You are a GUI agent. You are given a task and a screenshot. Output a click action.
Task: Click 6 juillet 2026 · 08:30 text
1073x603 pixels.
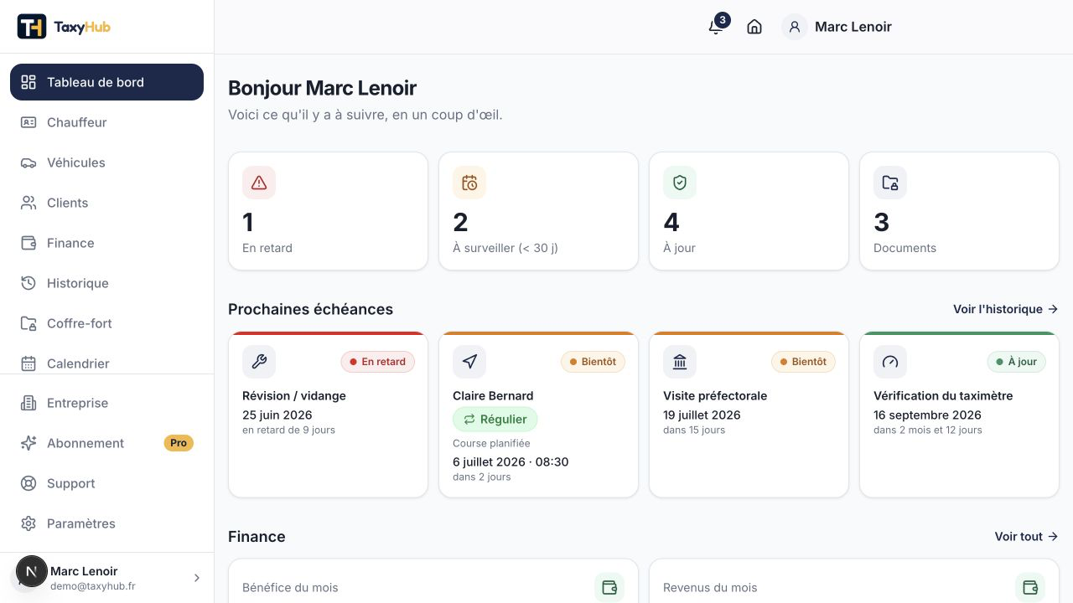tap(511, 461)
